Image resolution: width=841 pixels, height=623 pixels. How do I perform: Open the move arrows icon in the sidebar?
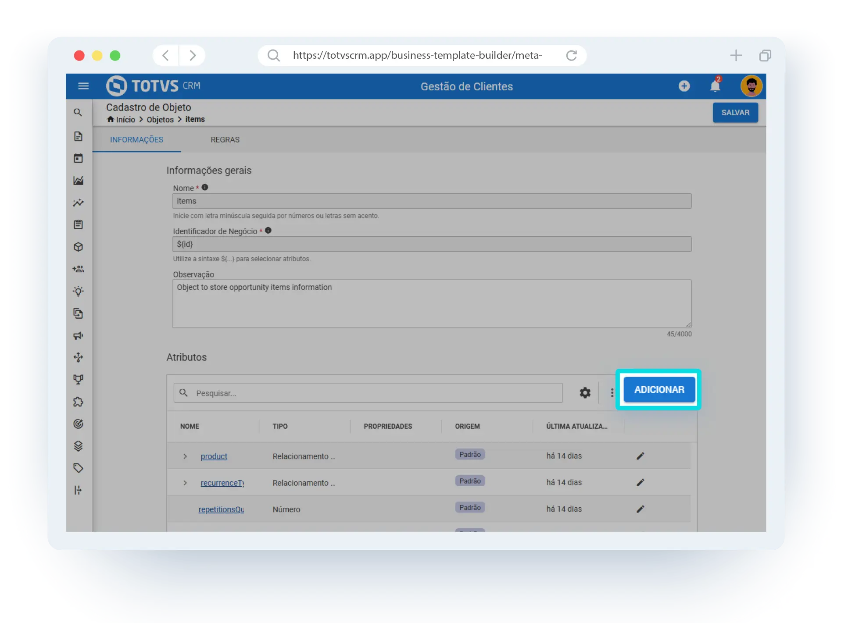coord(78,357)
